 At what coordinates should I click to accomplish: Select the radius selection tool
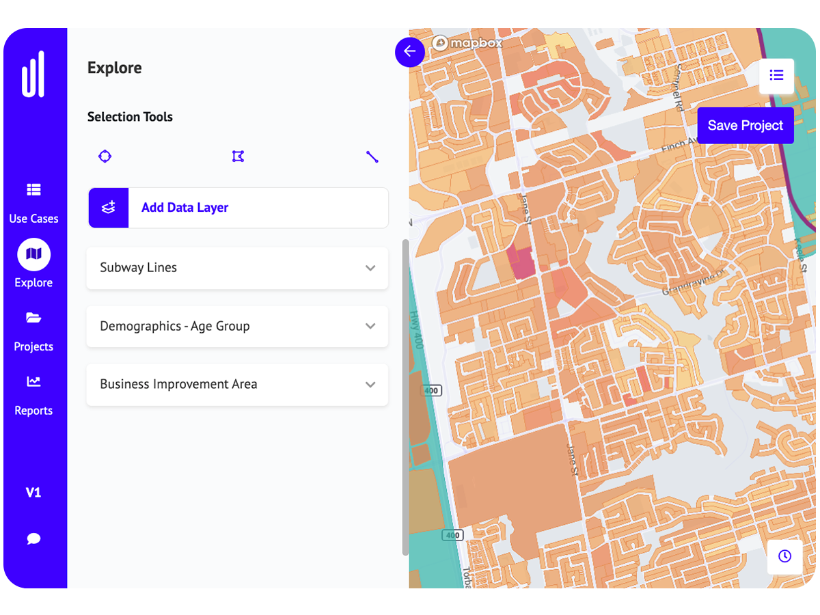pyautogui.click(x=105, y=156)
